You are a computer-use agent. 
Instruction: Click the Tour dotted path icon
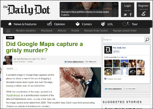[126, 24]
